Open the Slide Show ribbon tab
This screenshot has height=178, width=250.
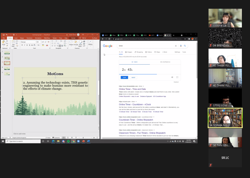point(47,38)
